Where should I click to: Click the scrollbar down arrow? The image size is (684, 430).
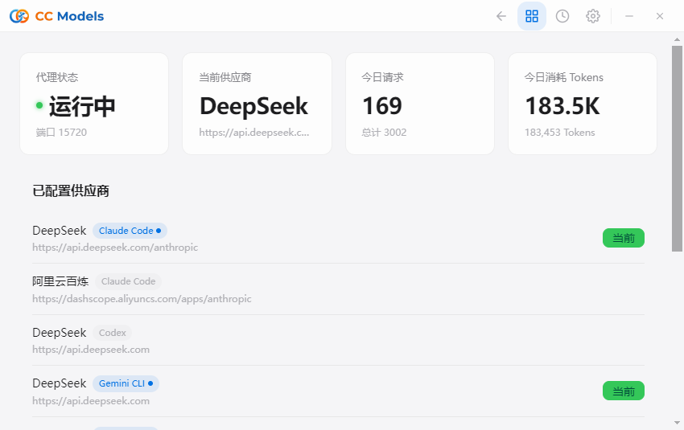coord(677,423)
